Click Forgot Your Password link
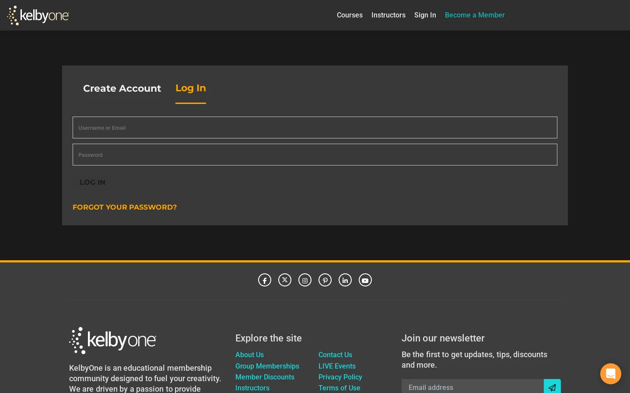The image size is (630, 393). click(125, 207)
